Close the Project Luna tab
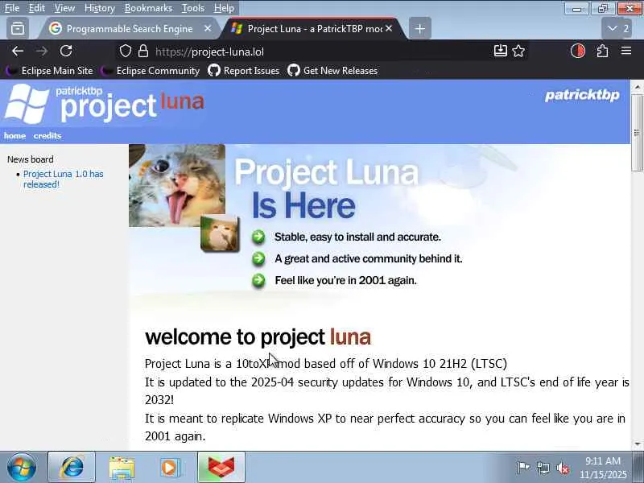This screenshot has width=644, height=483. pyautogui.click(x=389, y=28)
